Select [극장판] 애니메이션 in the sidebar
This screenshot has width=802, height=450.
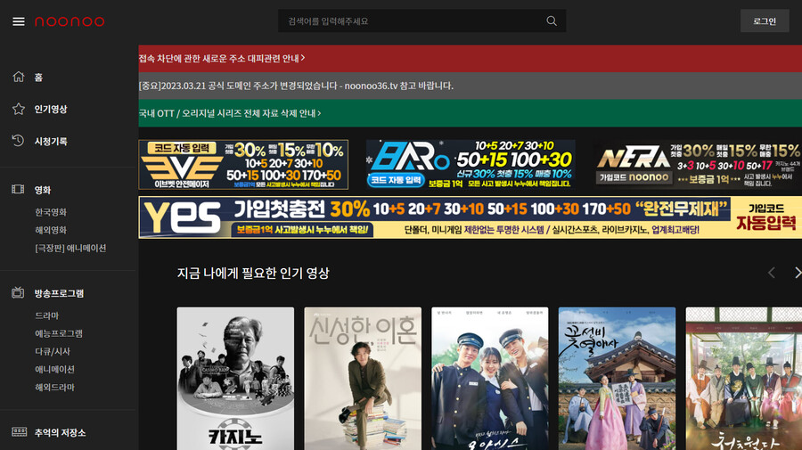[x=70, y=248]
